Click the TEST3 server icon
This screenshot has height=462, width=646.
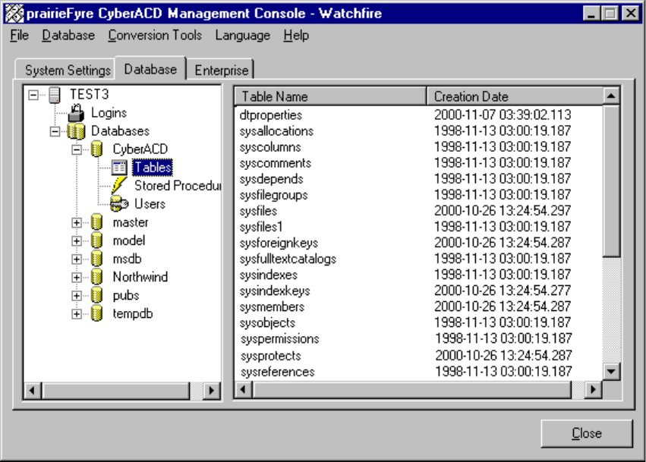coord(55,95)
